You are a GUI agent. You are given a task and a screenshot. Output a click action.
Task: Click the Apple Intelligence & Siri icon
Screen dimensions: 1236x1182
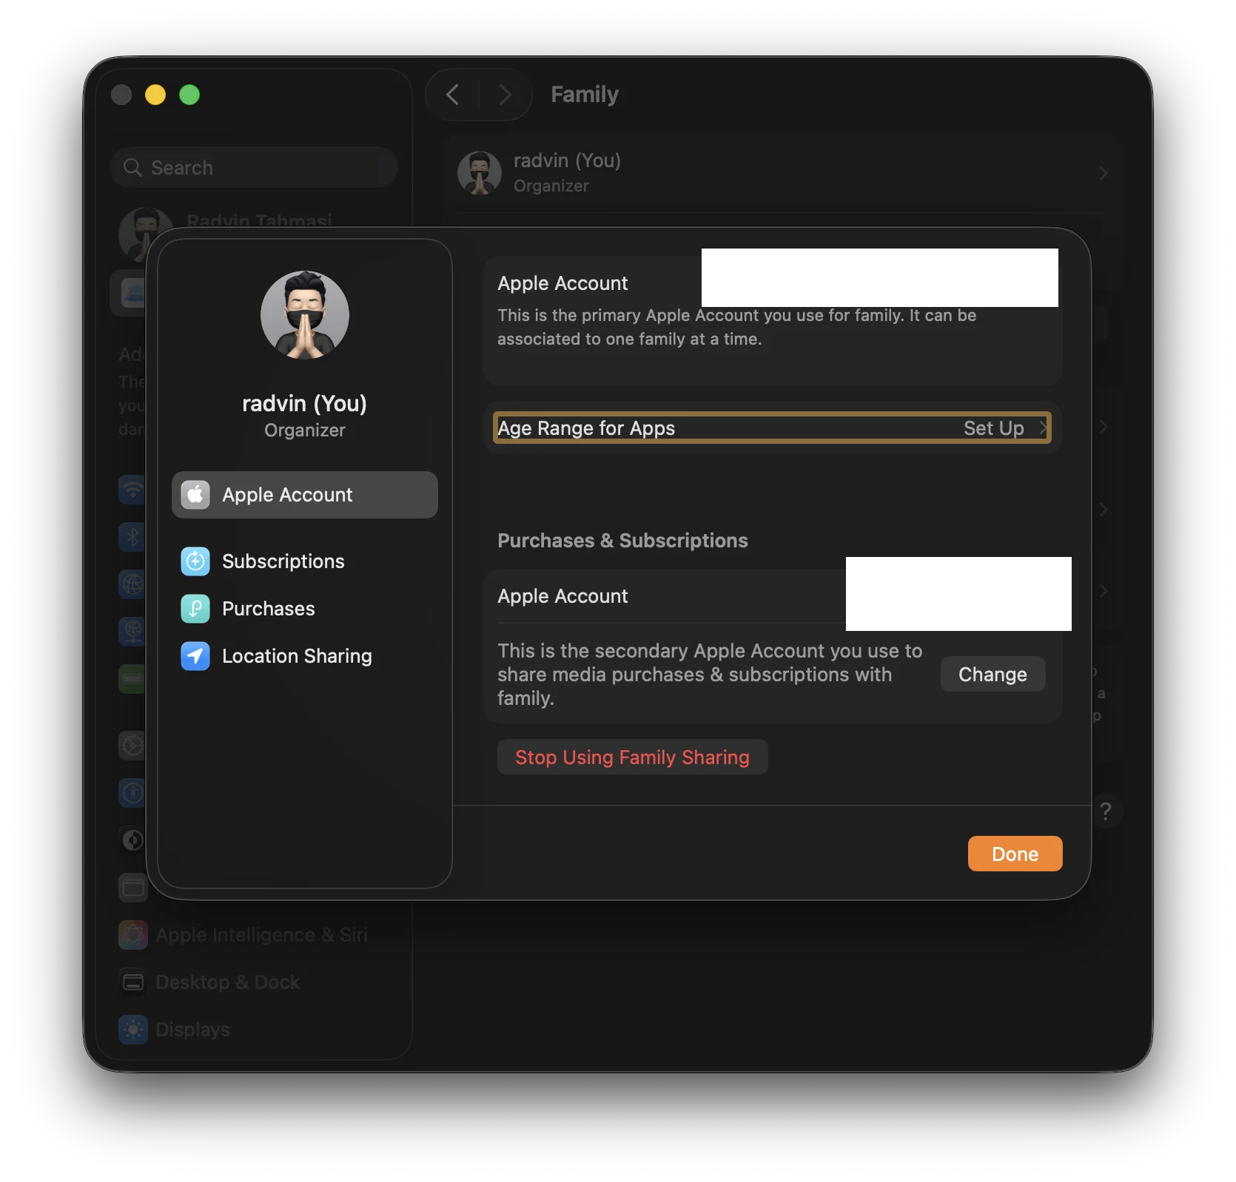(133, 935)
